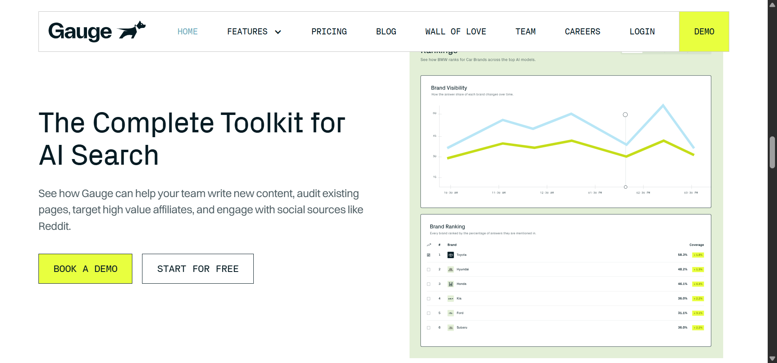
Task: Expand the Features dropdown chevron
Action: coord(278,32)
